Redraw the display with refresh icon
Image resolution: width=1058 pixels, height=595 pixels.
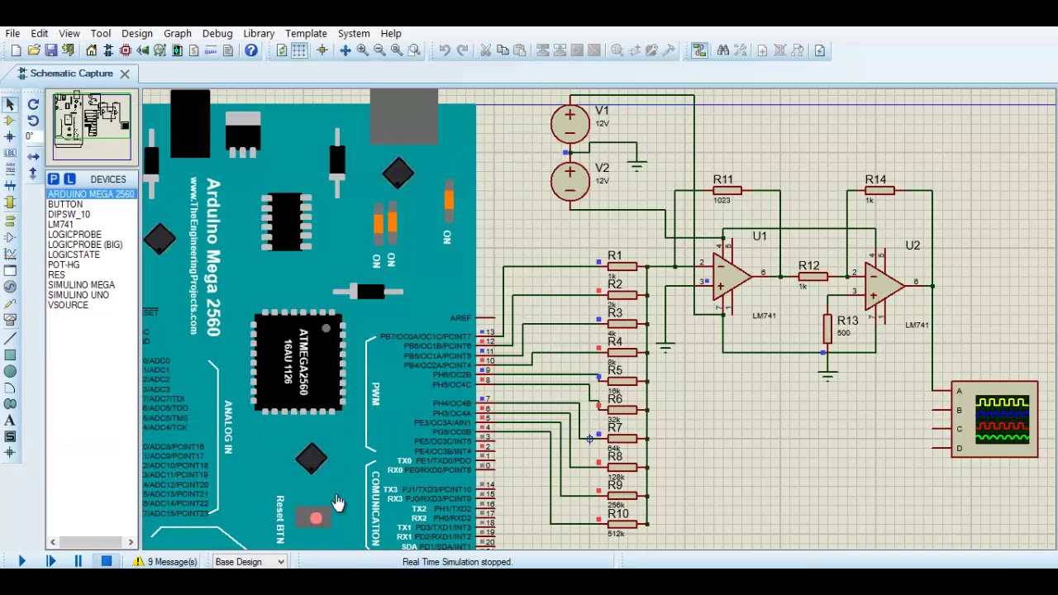tap(282, 50)
